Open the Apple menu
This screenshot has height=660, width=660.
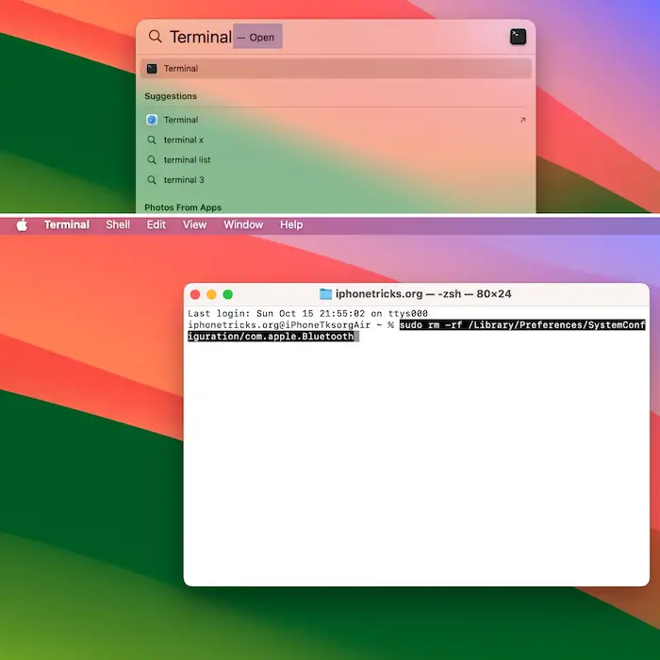click(22, 224)
